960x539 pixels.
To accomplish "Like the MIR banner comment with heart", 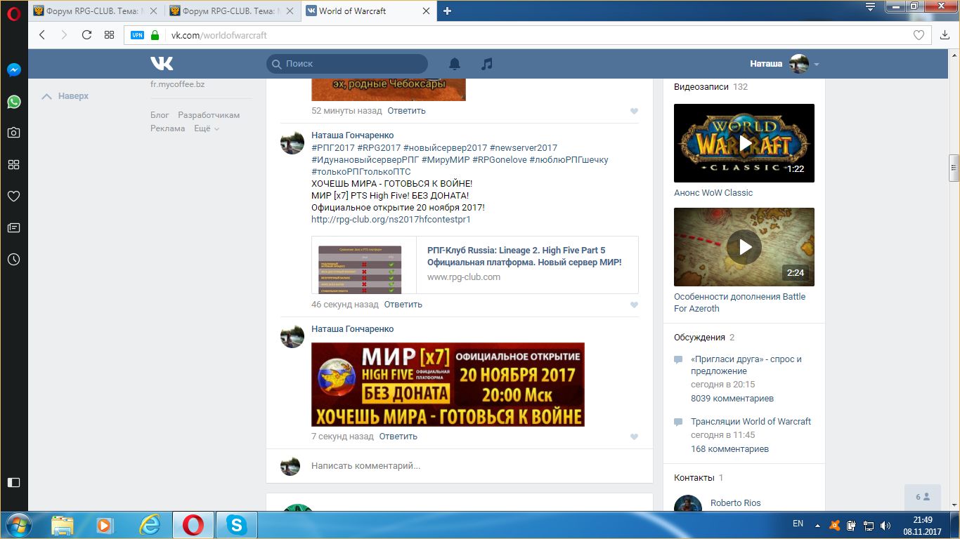I will [x=634, y=437].
